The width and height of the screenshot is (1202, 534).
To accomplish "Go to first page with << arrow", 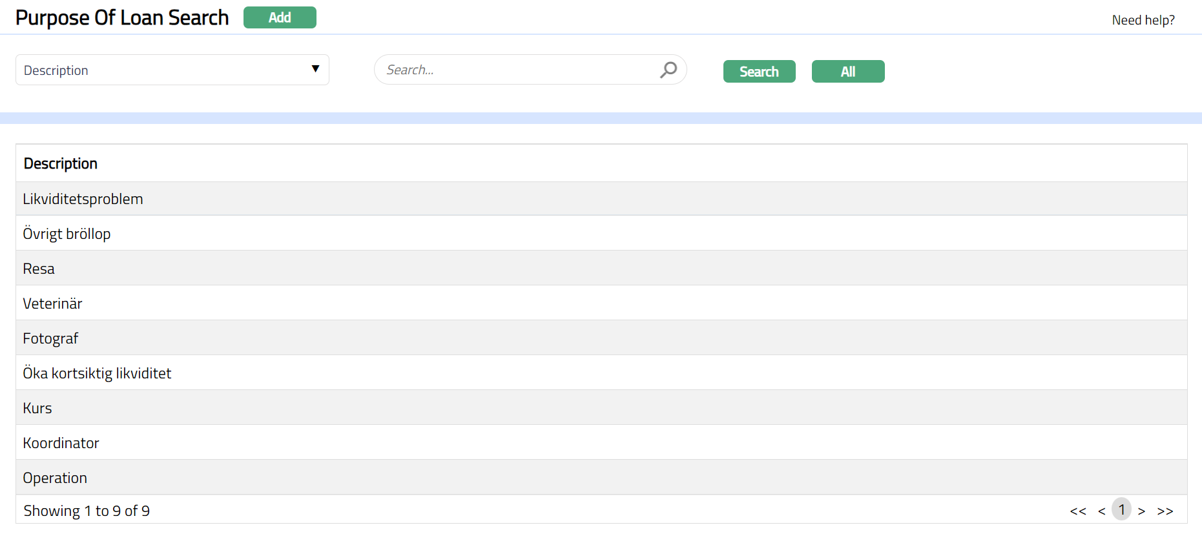I will pyautogui.click(x=1077, y=511).
